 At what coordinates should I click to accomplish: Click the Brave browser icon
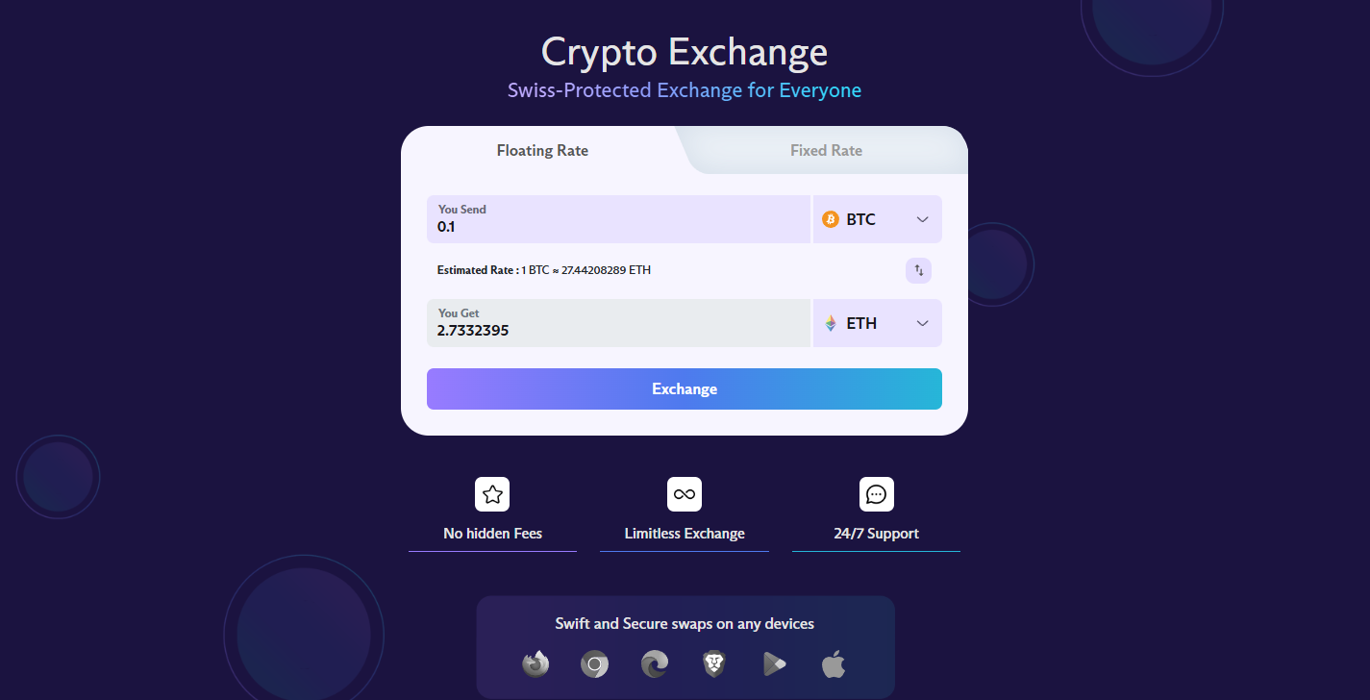pyautogui.click(x=714, y=663)
